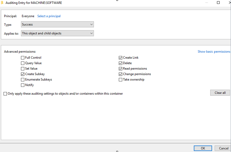
Task: Click 'Show basic permissions' link
Action: [214, 51]
